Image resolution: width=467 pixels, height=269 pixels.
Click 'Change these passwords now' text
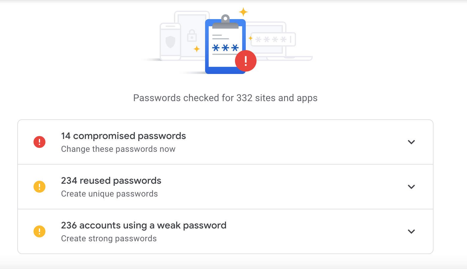[118, 149]
